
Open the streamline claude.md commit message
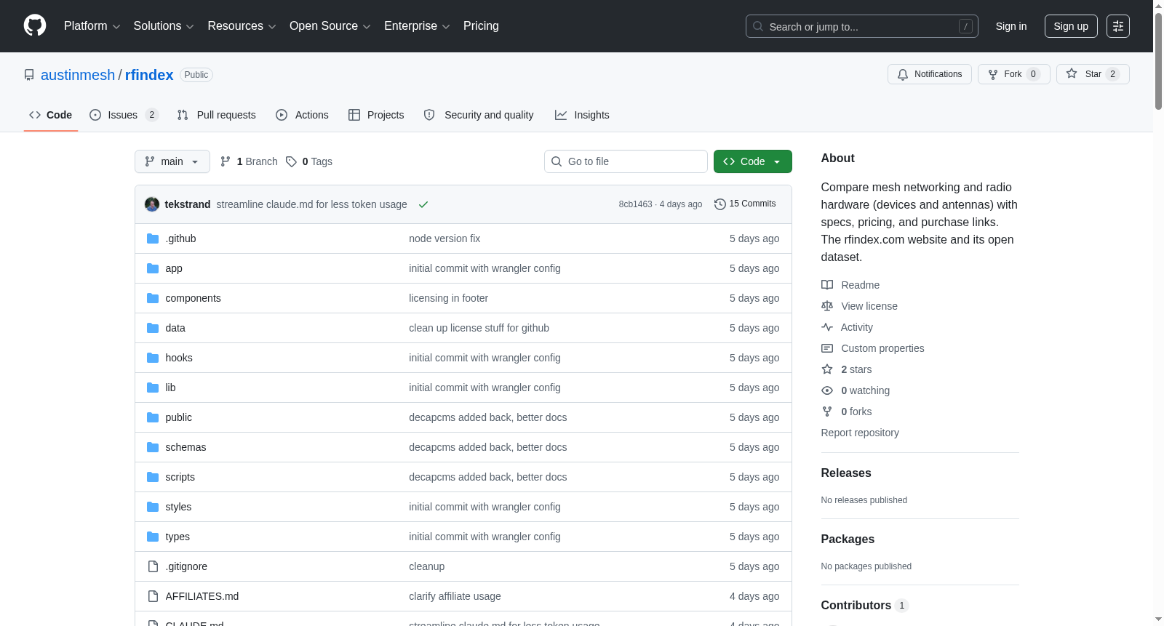[311, 204]
